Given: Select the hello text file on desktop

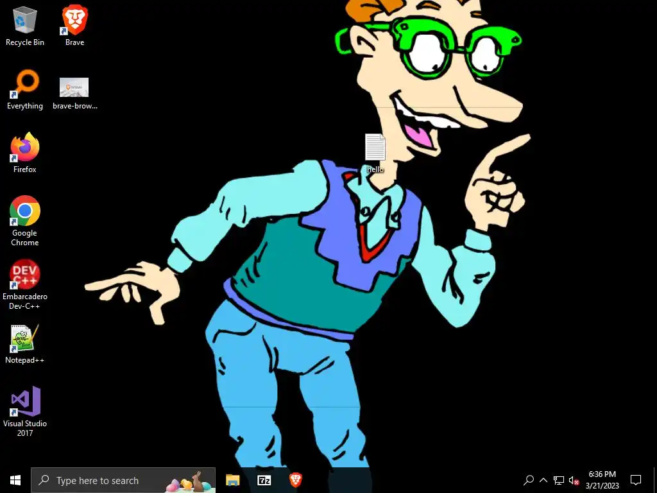Looking at the screenshot, I should [x=375, y=153].
